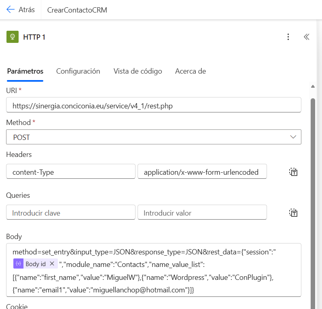
Task: Switch to the Configuración tab
Action: [x=78, y=71]
